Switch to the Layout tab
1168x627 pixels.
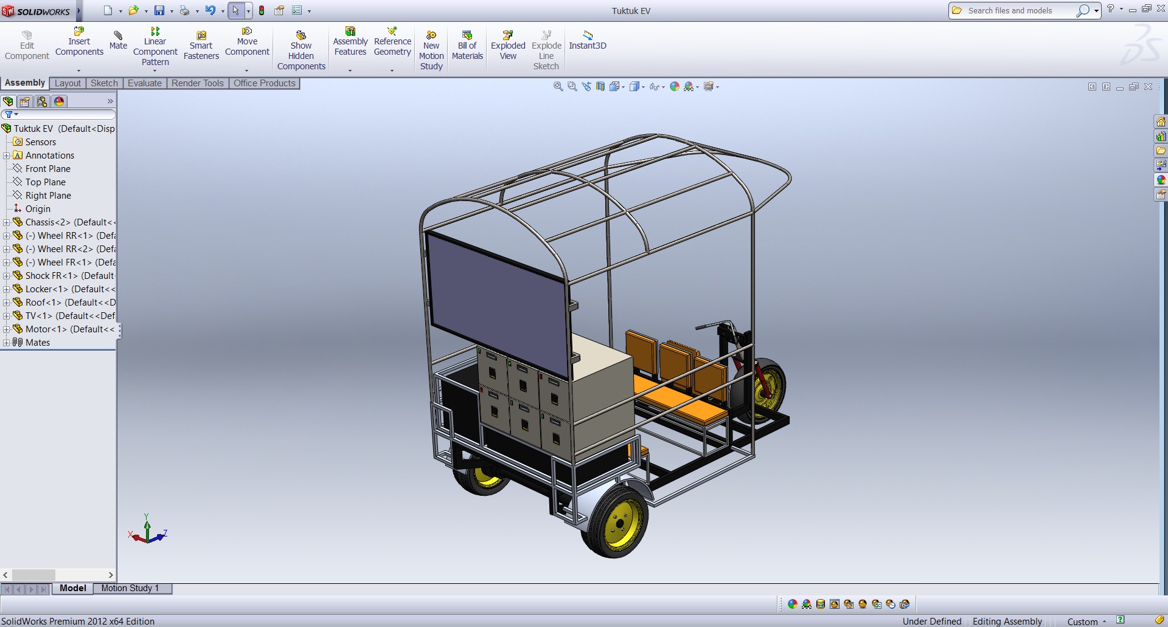coord(68,83)
